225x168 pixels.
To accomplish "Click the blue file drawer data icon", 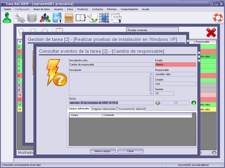I will pyautogui.click(x=57, y=17).
